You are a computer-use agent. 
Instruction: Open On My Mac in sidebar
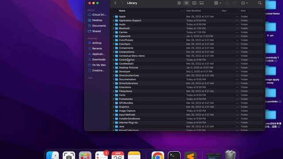97,65
